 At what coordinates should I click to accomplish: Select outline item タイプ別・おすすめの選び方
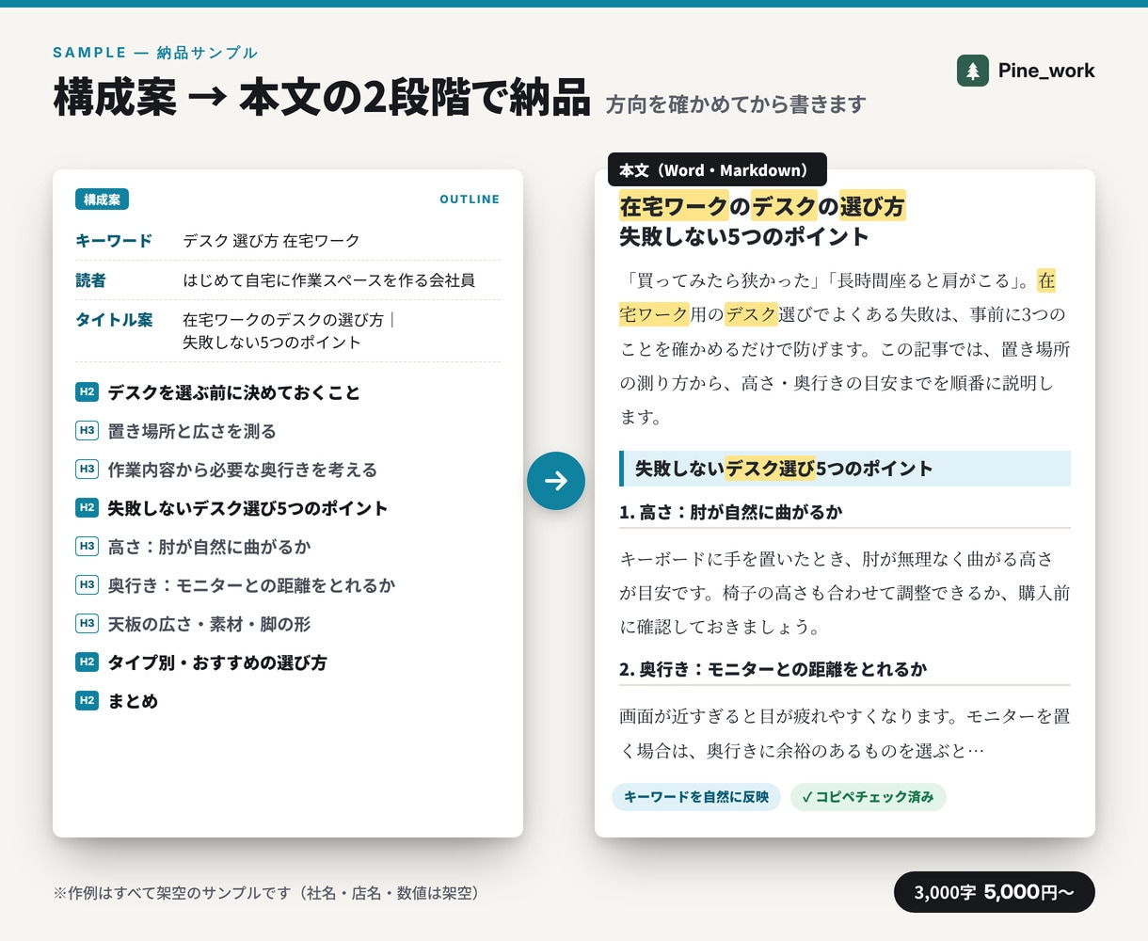pyautogui.click(x=217, y=662)
